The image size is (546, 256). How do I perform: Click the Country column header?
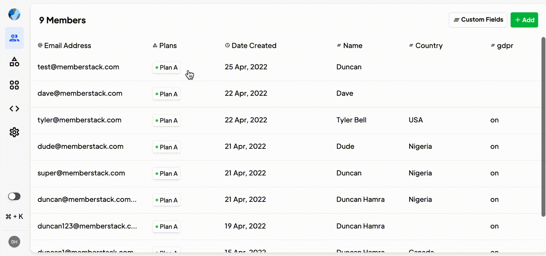tap(426, 45)
